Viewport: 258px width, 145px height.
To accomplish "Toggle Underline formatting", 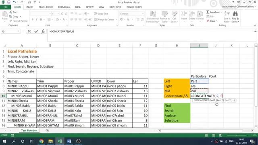I will [x=41, y=20].
